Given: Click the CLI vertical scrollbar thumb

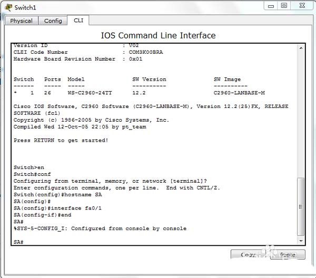Looking at the screenshot, I should 301,207.
